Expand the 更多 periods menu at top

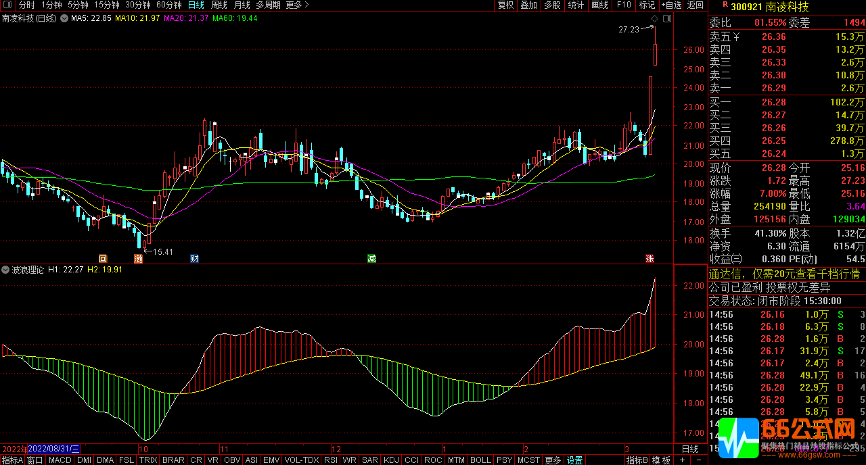[x=297, y=5]
